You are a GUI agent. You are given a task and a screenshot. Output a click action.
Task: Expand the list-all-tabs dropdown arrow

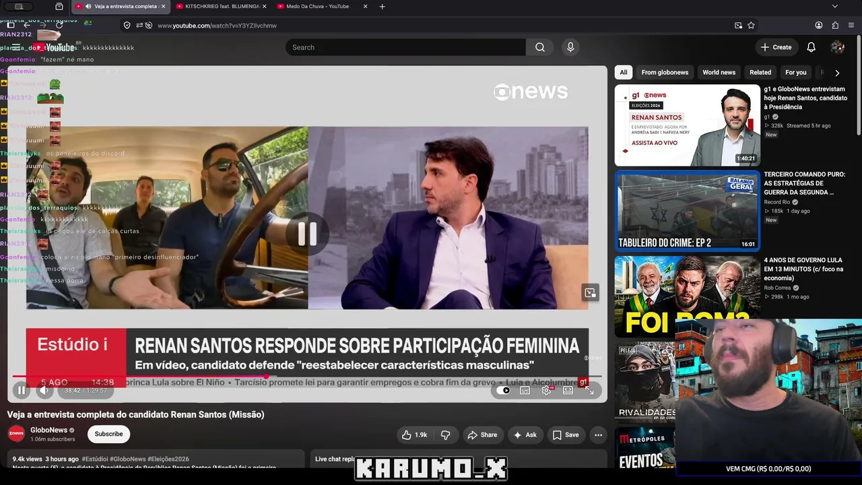(x=835, y=7)
